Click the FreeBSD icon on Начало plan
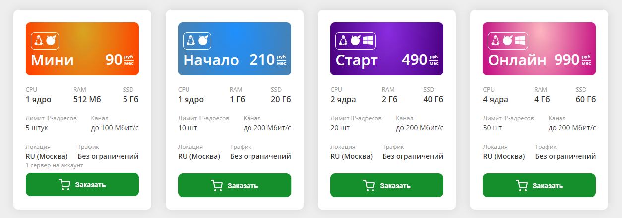The width and height of the screenshot is (622, 218). coord(203,41)
